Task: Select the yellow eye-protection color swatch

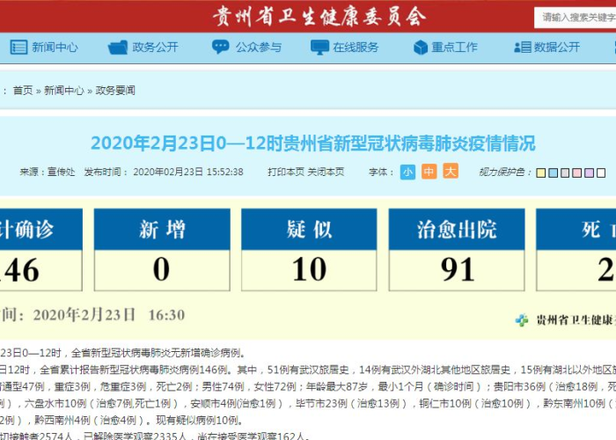Action: pos(541,172)
